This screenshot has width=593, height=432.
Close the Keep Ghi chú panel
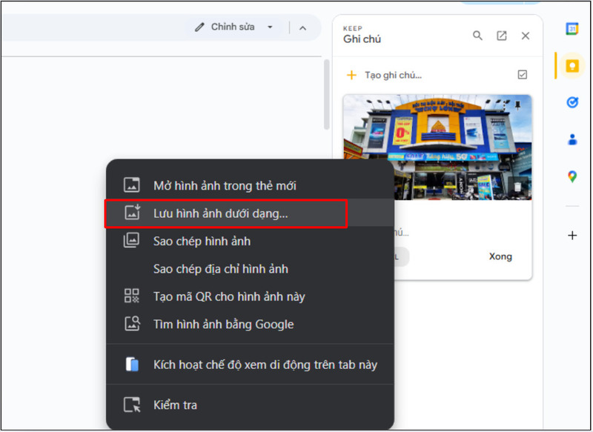coord(526,35)
